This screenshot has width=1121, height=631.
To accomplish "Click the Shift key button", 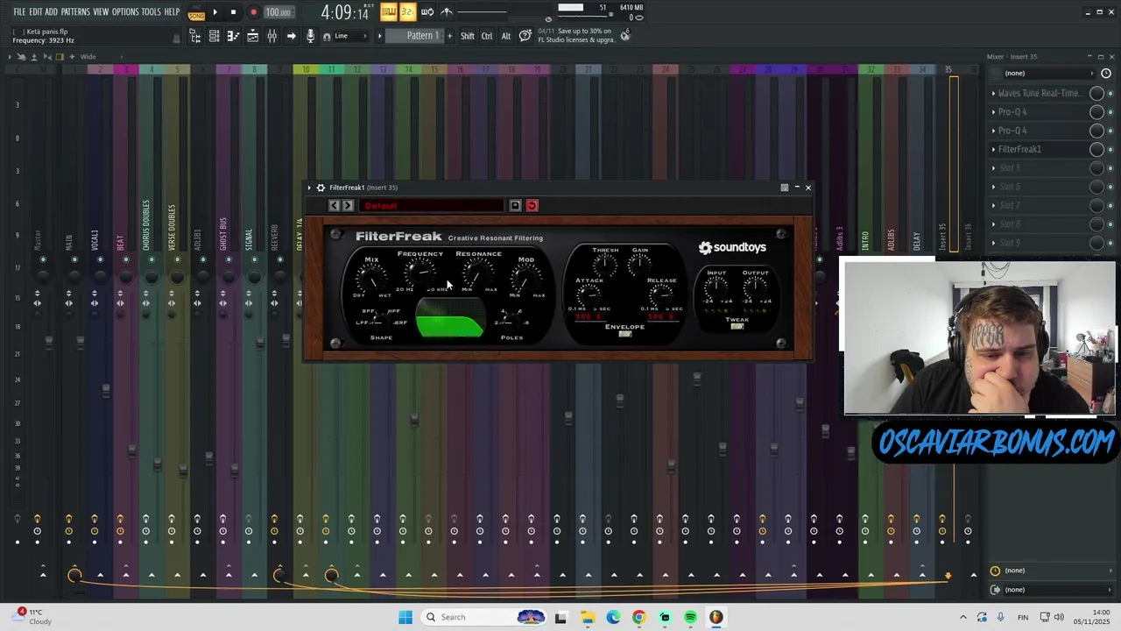I will [x=468, y=36].
